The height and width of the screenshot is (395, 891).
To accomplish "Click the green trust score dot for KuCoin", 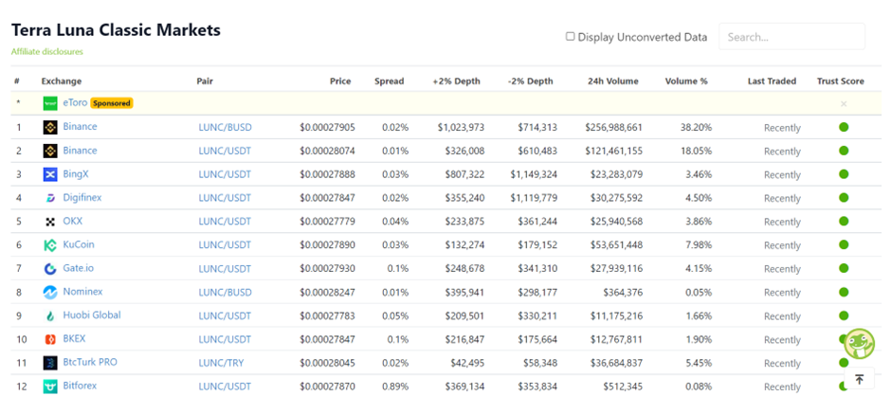I will pos(844,244).
